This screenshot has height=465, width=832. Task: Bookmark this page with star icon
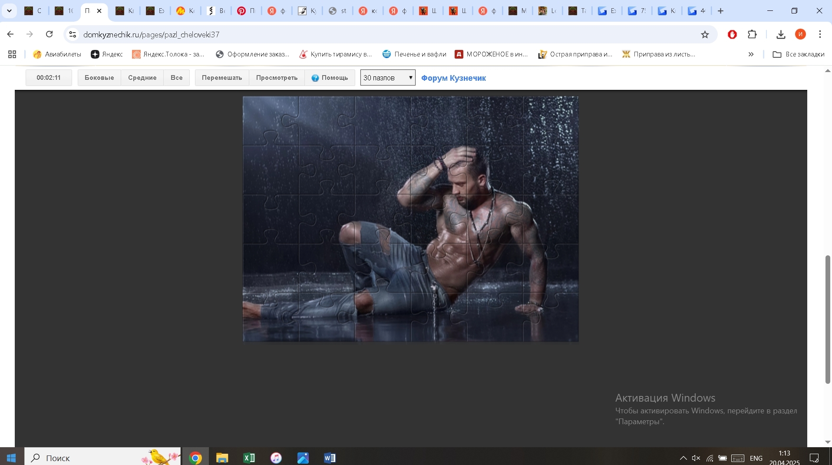[705, 35]
